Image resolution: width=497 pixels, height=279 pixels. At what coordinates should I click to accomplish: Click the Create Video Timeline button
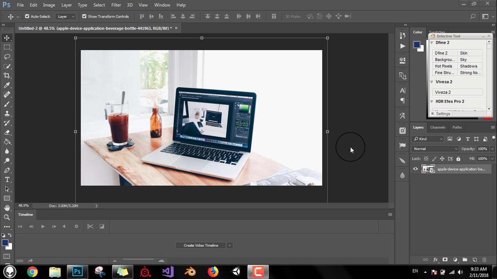(x=201, y=245)
